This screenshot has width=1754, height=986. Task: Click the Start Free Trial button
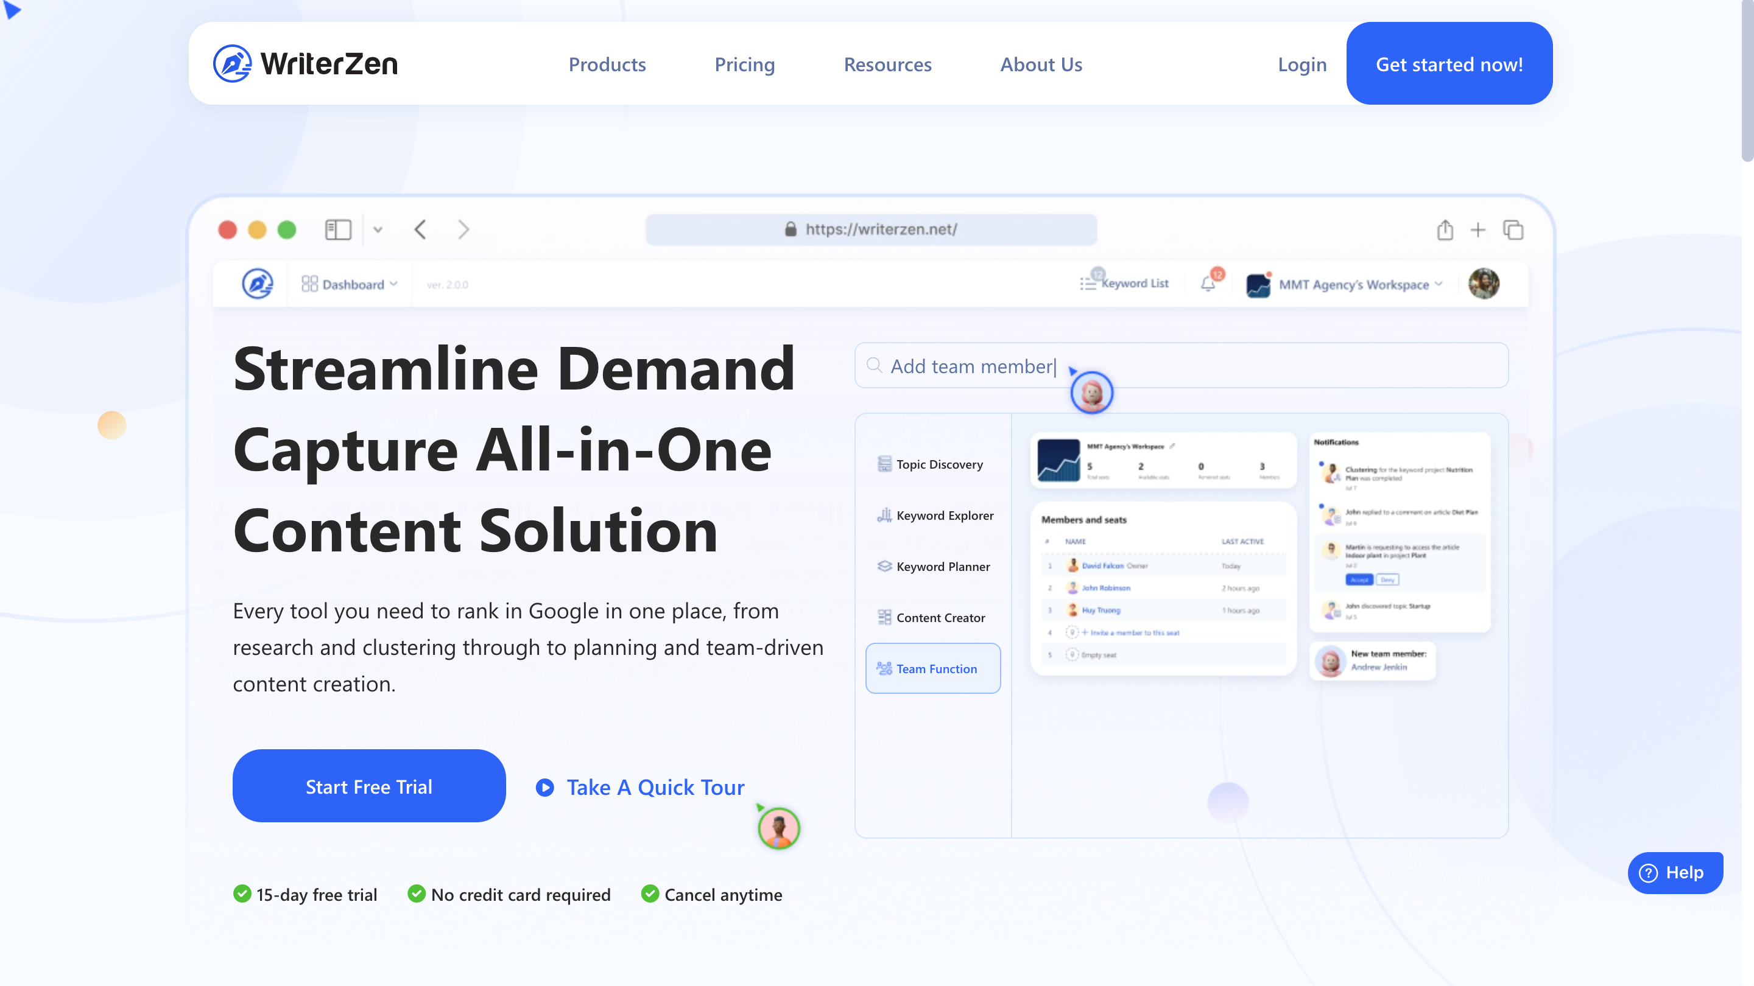[369, 786]
